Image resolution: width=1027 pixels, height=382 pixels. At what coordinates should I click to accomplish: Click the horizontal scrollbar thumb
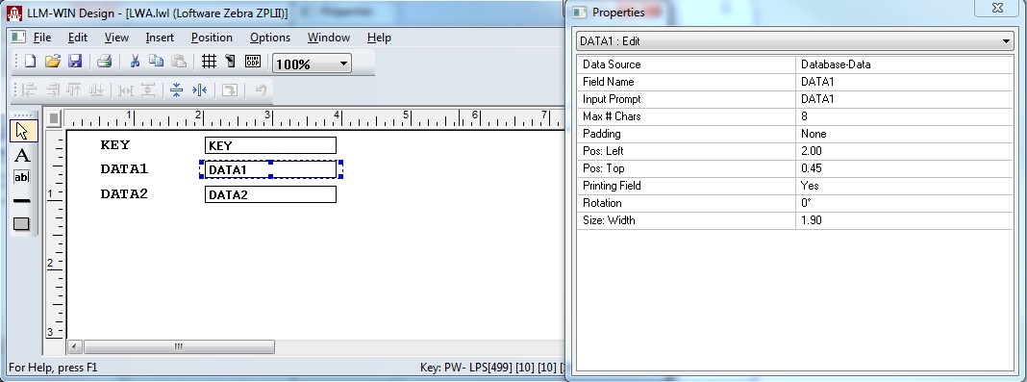pos(179,346)
